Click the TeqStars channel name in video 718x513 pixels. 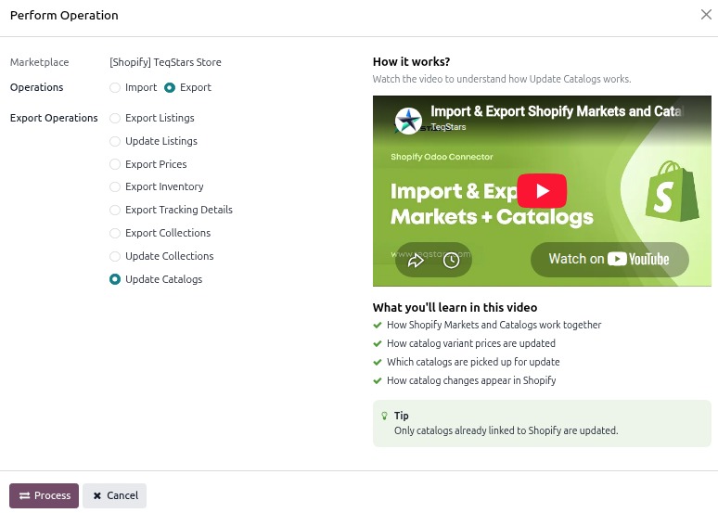448,127
